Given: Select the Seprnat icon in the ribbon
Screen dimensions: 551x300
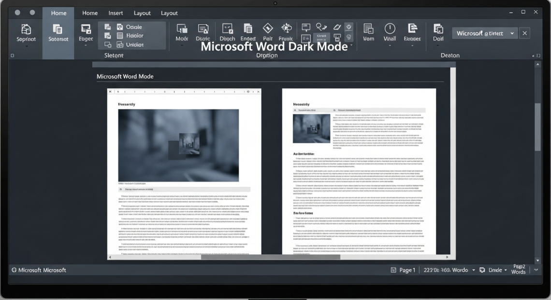Looking at the screenshot, I should [x=26, y=33].
